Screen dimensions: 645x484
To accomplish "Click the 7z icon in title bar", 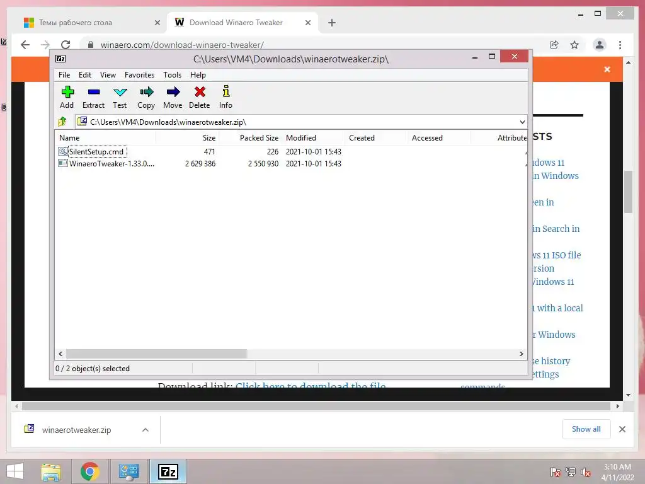I will click(60, 59).
